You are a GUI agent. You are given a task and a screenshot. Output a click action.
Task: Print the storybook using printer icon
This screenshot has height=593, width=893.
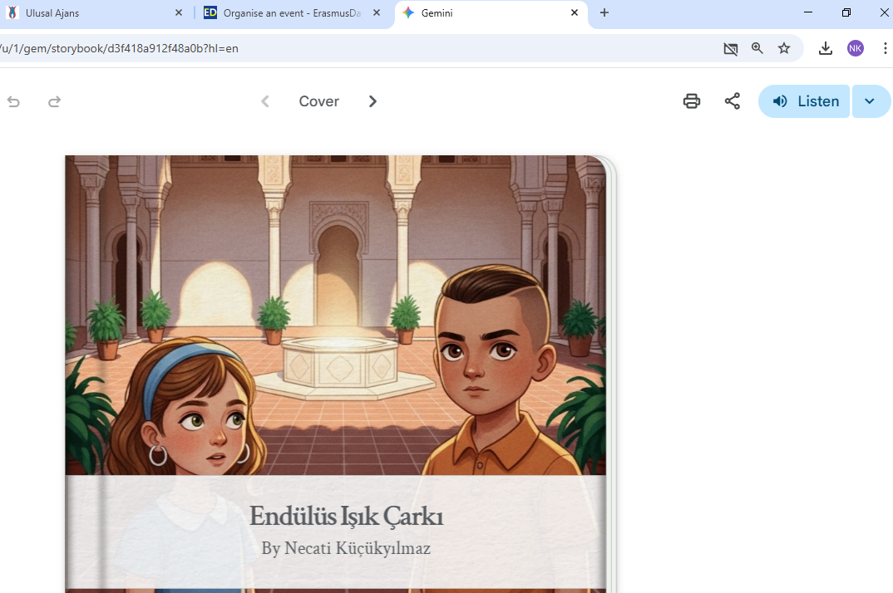pos(691,101)
